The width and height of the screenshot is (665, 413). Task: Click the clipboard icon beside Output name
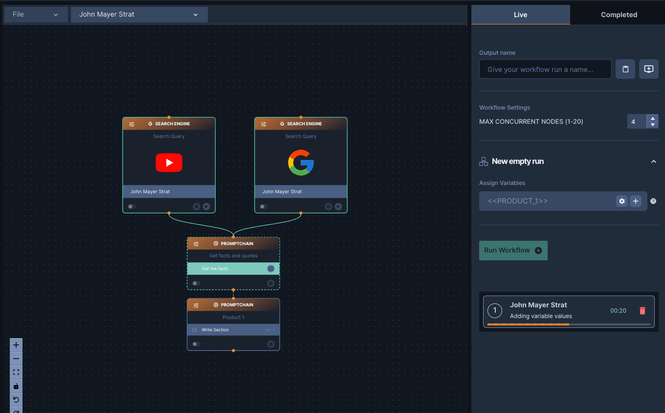coord(625,69)
